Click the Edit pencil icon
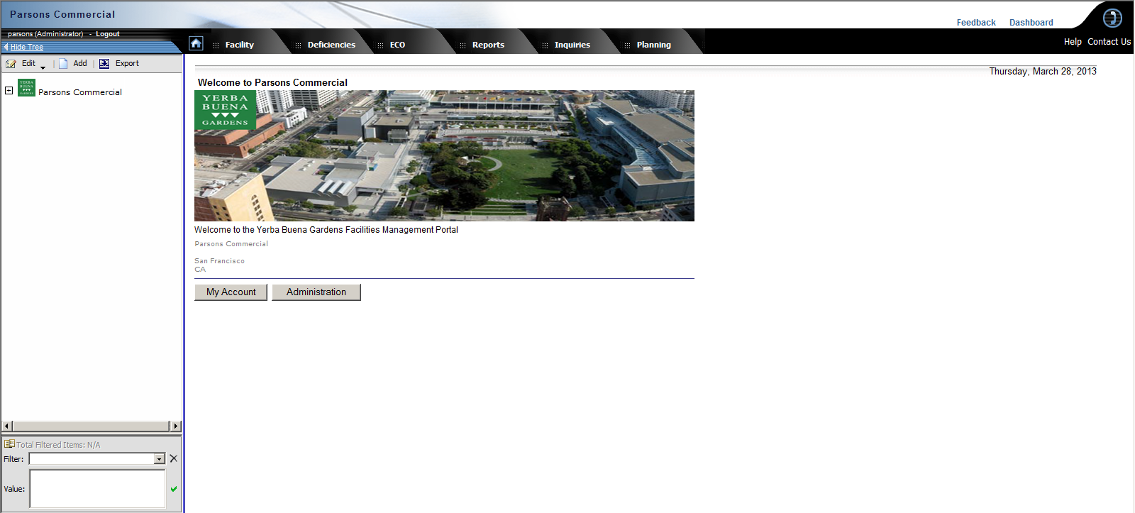 11,64
